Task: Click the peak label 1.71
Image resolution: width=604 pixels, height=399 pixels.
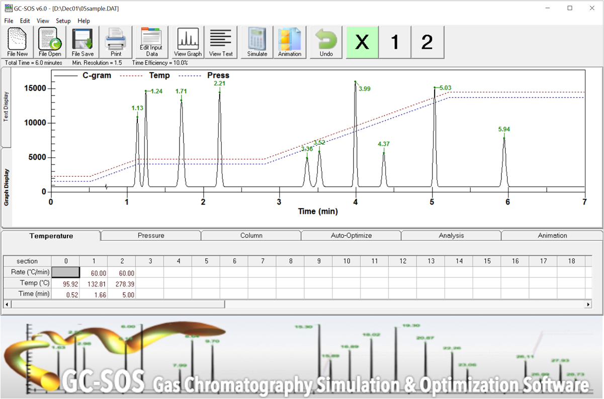Action: tap(181, 91)
